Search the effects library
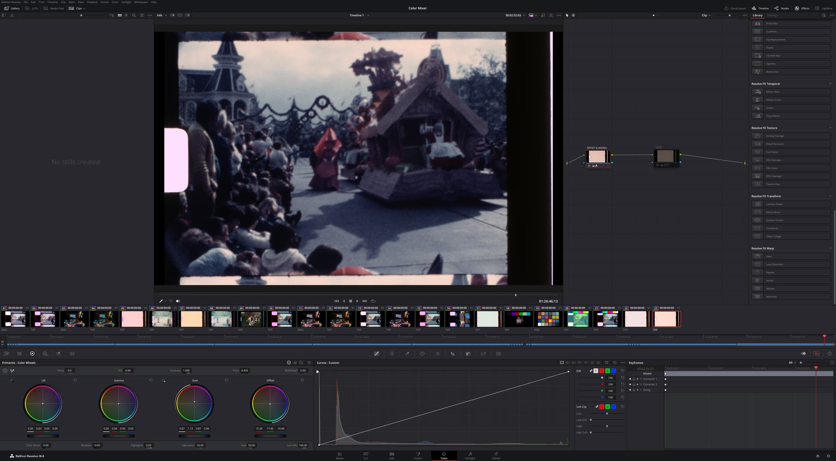 point(824,15)
